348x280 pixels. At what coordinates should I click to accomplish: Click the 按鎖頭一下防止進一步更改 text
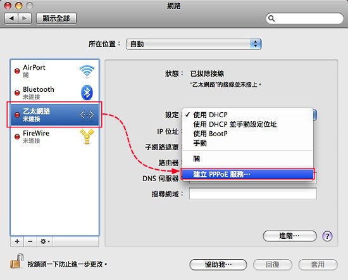pyautogui.click(x=67, y=264)
